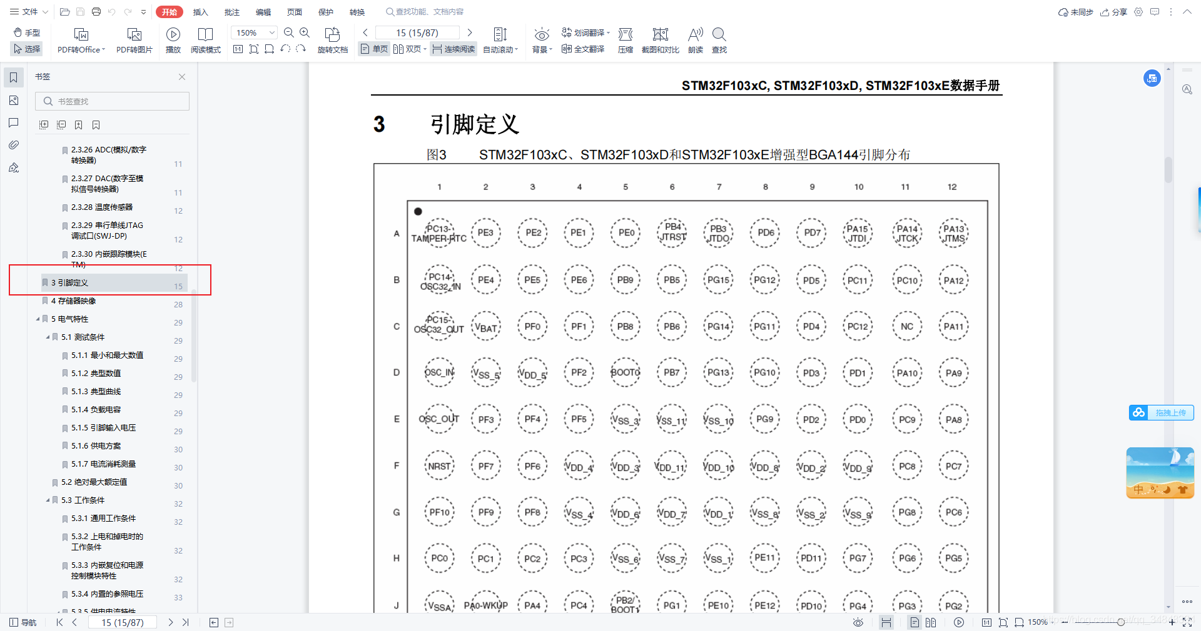Switch to the 开始 ribbon tab
The height and width of the screenshot is (631, 1201).
pyautogui.click(x=170, y=12)
